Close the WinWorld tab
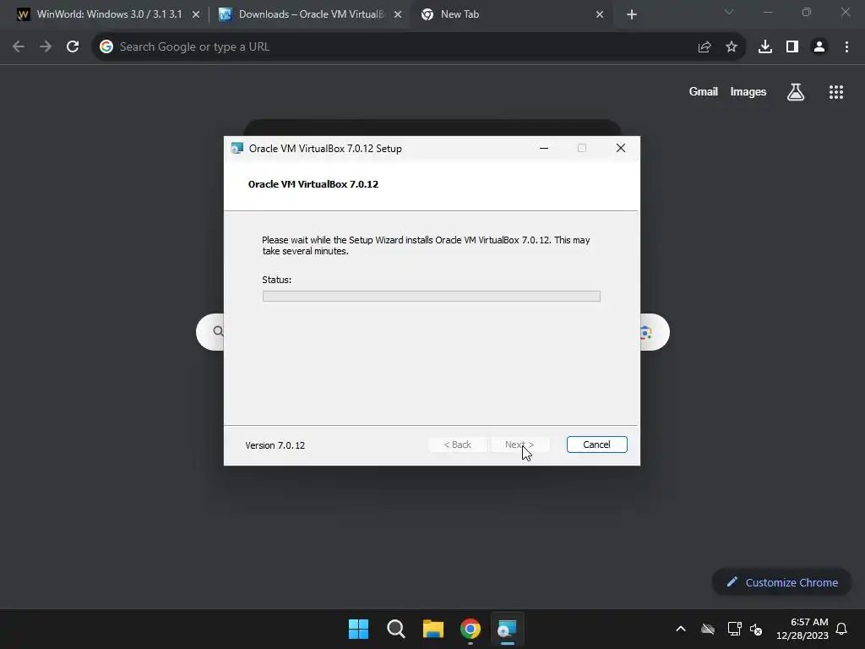Viewport: 865px width, 649px height. pyautogui.click(x=196, y=15)
